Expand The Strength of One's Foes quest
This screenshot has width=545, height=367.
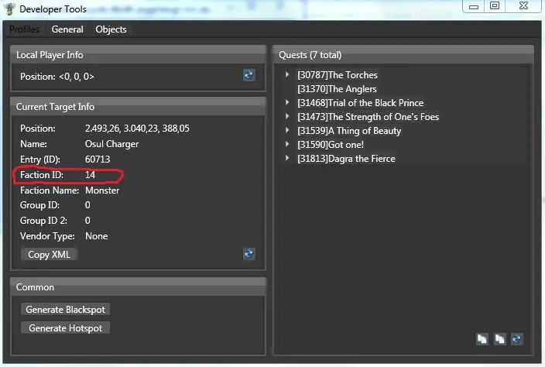(x=287, y=116)
